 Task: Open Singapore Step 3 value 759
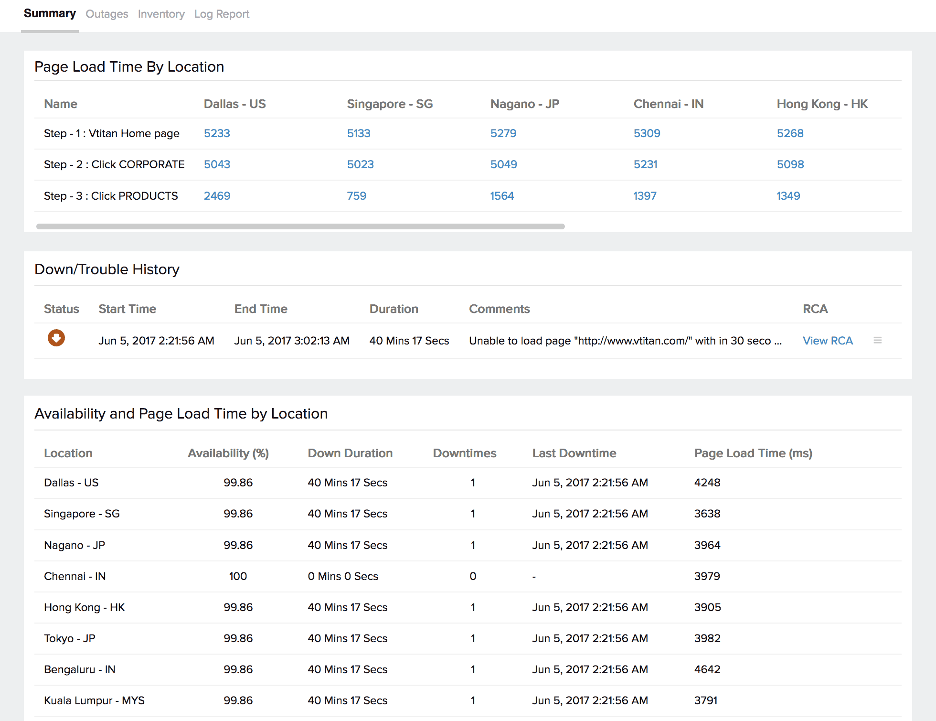[356, 196]
